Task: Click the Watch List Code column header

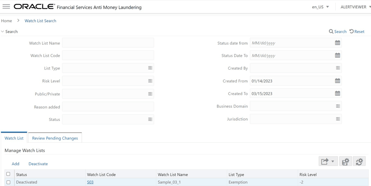Action: point(121,174)
